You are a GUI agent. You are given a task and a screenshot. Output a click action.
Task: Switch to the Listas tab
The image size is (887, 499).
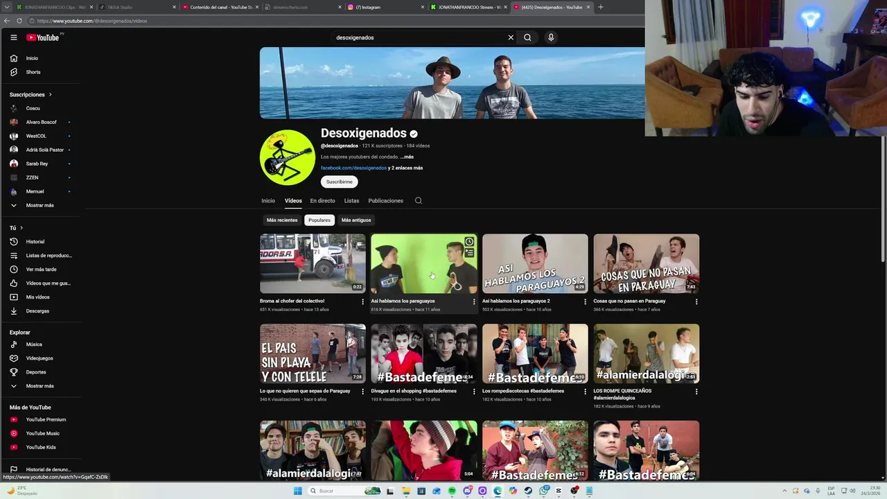(352, 201)
